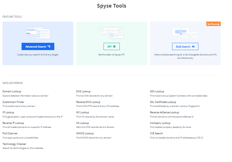Click the 'for Pro only' badge

pos(214,24)
